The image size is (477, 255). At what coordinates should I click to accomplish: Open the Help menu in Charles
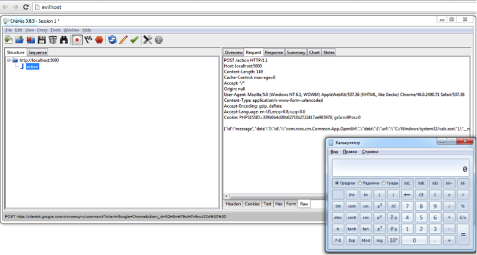[86, 30]
